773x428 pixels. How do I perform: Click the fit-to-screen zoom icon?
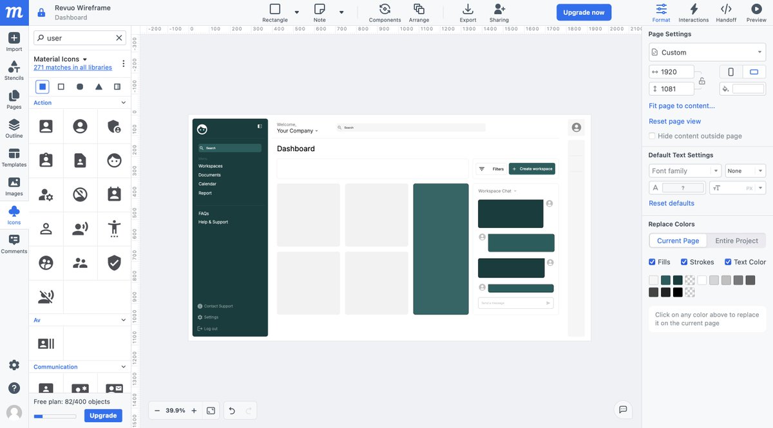(211, 411)
